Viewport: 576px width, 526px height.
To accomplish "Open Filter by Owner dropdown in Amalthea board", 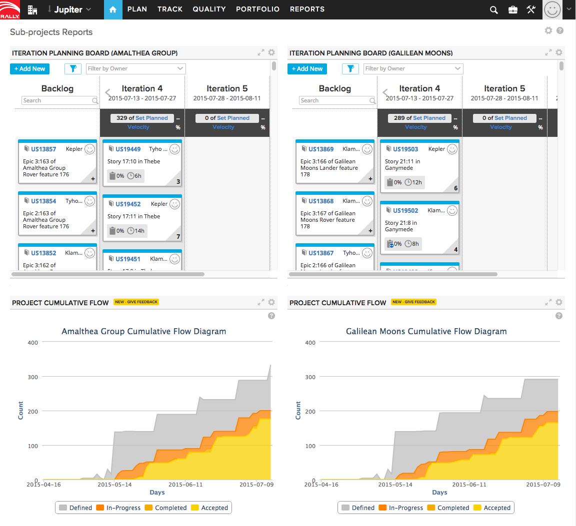I will tap(135, 69).
